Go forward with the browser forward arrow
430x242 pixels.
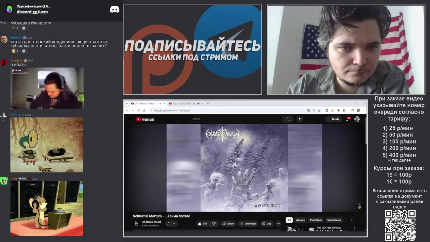[x=133, y=110]
